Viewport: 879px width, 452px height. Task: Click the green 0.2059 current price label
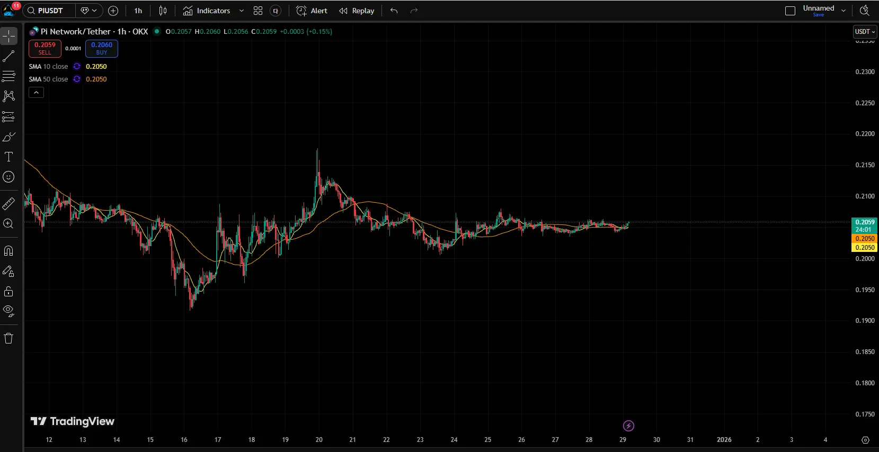[865, 225]
